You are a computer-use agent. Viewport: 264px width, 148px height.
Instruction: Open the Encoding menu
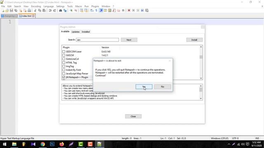36,7
